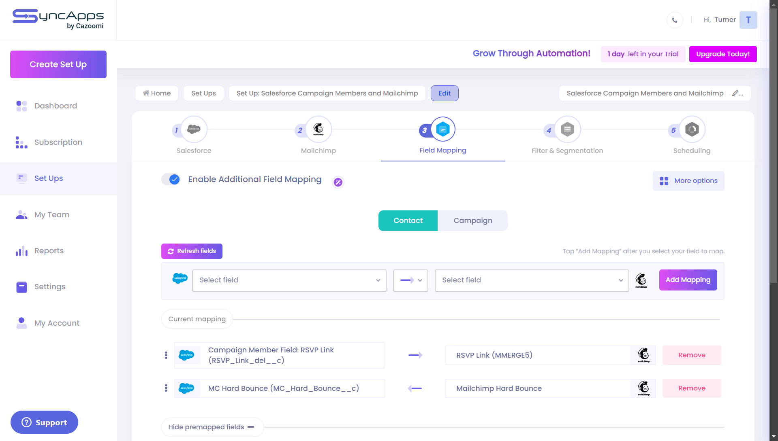Image resolution: width=778 pixels, height=441 pixels.
Task: Open My Account in sidebar
Action: coord(57,323)
